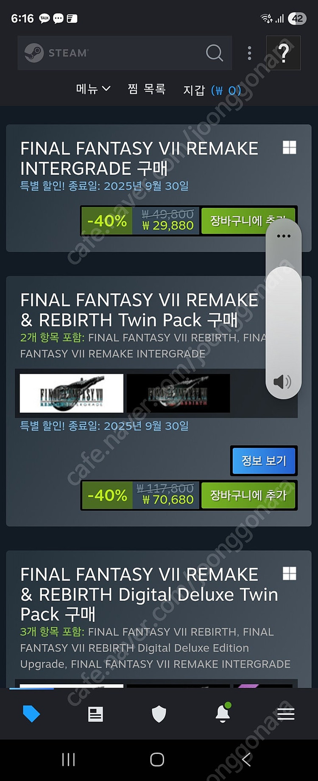
Task: Open the three-dot overflow menu
Action: point(249,53)
